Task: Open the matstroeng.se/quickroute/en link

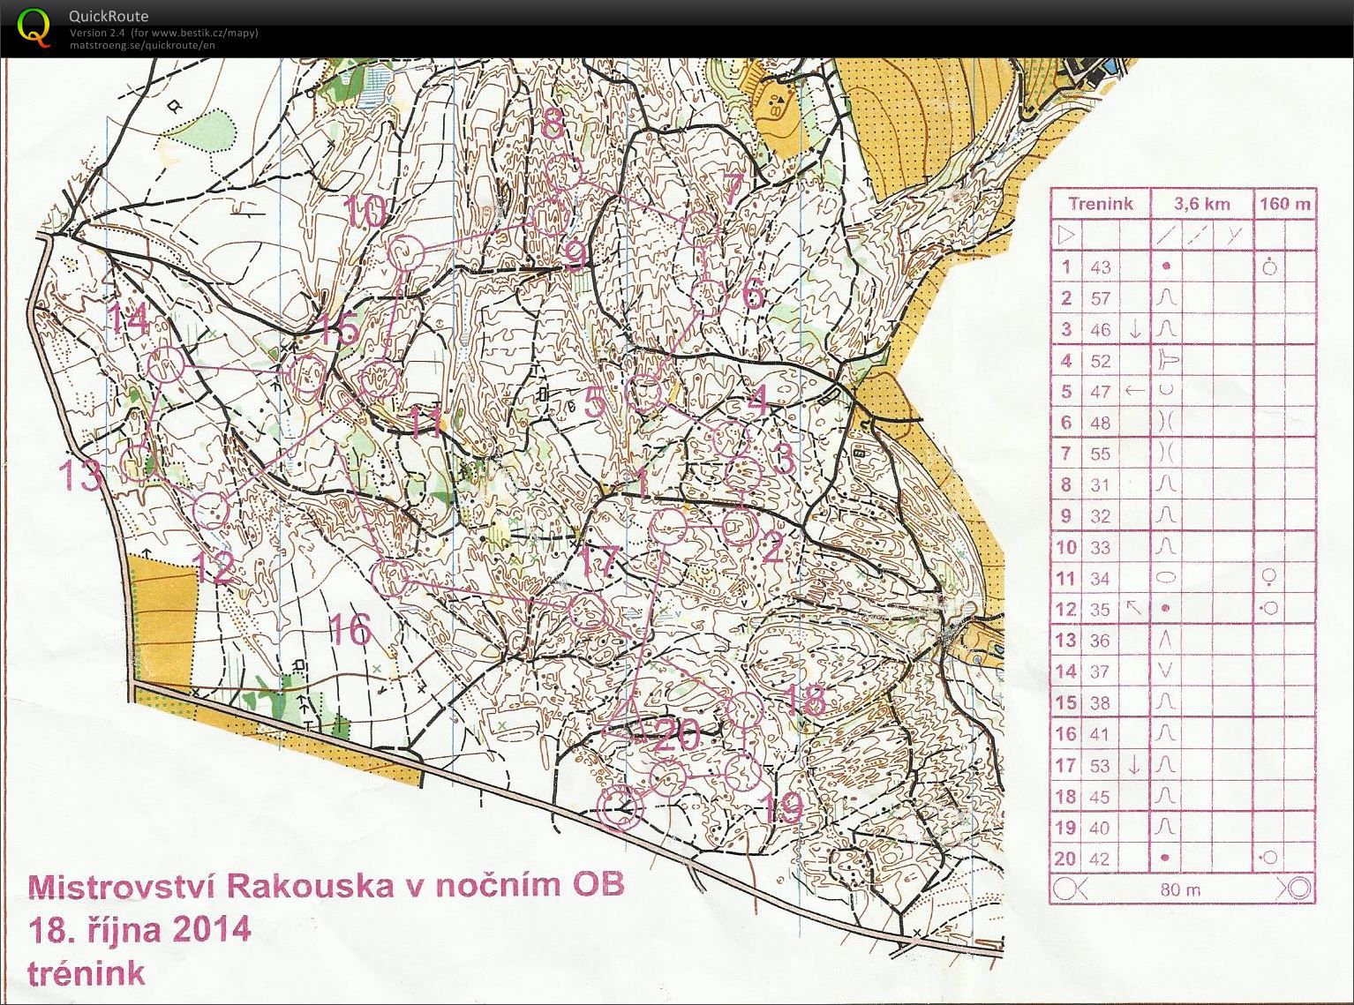Action: pos(142,44)
